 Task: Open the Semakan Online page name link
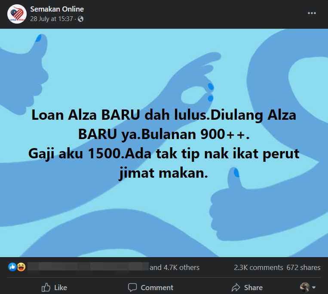tap(57, 9)
